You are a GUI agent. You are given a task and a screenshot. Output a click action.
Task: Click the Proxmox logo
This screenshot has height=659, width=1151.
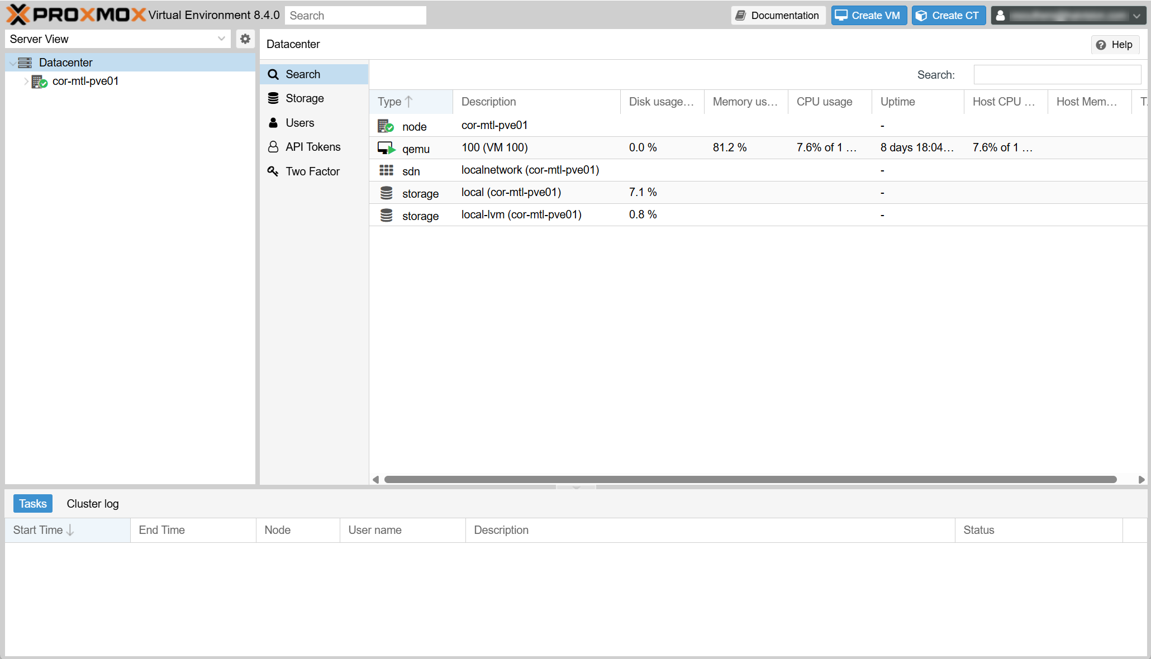[76, 15]
